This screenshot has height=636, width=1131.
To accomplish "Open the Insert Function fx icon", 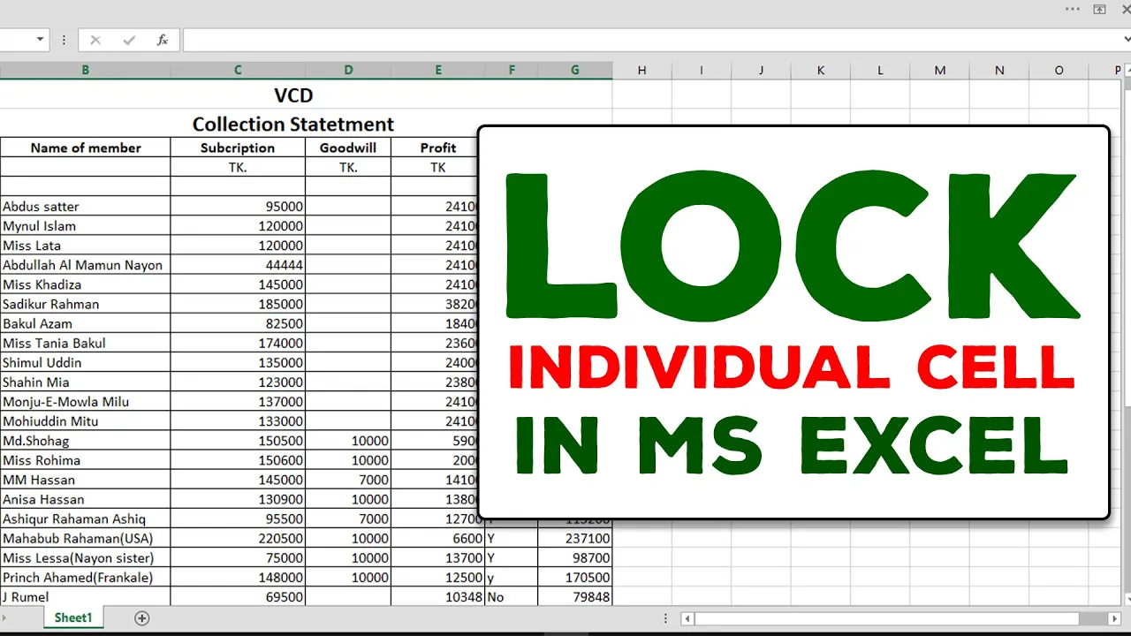I will point(163,40).
